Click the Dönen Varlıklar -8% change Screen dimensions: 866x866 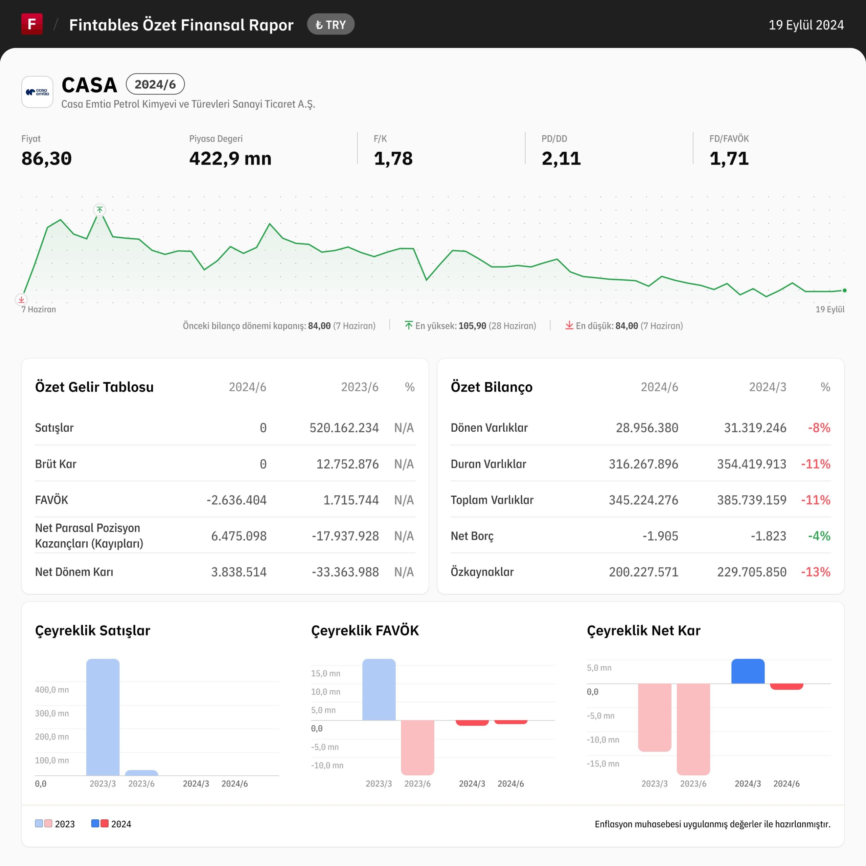pyautogui.click(x=819, y=428)
